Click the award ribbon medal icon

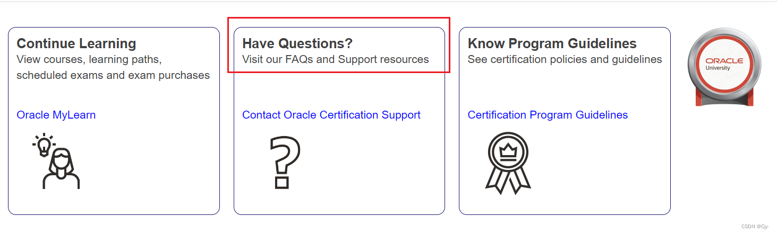(508, 162)
